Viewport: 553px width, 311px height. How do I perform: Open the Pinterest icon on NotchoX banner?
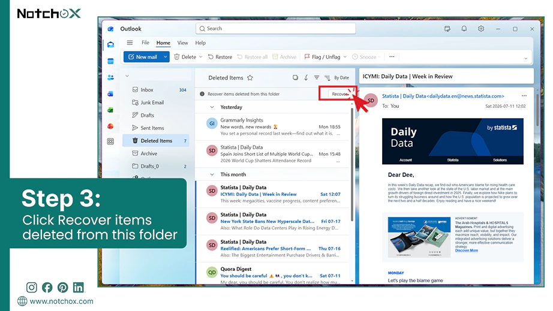click(63, 288)
